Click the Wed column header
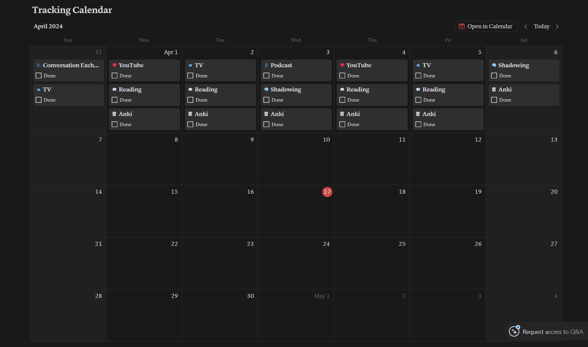Image resolution: width=588 pixels, height=347 pixels. (296, 40)
